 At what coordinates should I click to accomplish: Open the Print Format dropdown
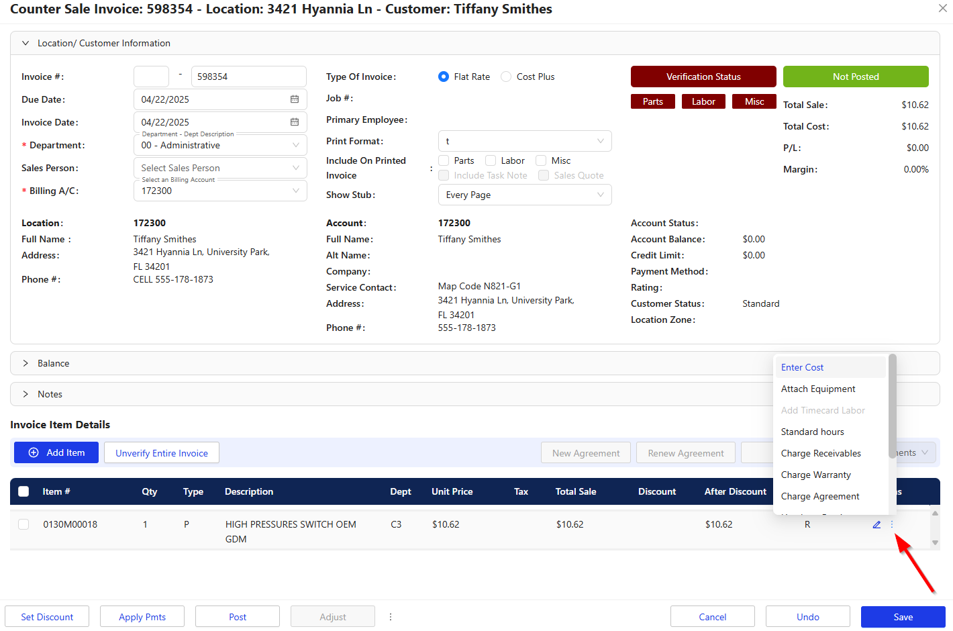coord(525,141)
